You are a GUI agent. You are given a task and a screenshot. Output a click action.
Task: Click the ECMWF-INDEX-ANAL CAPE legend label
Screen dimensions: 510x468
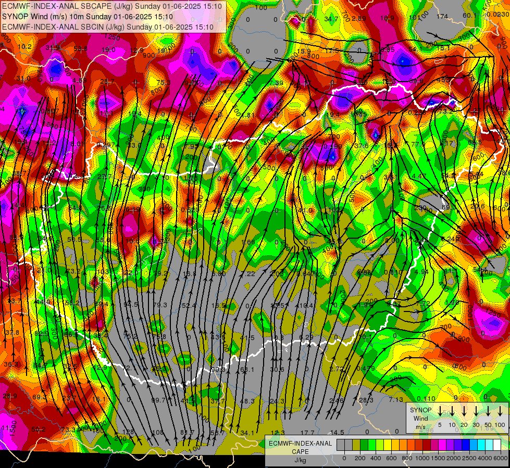300,447
